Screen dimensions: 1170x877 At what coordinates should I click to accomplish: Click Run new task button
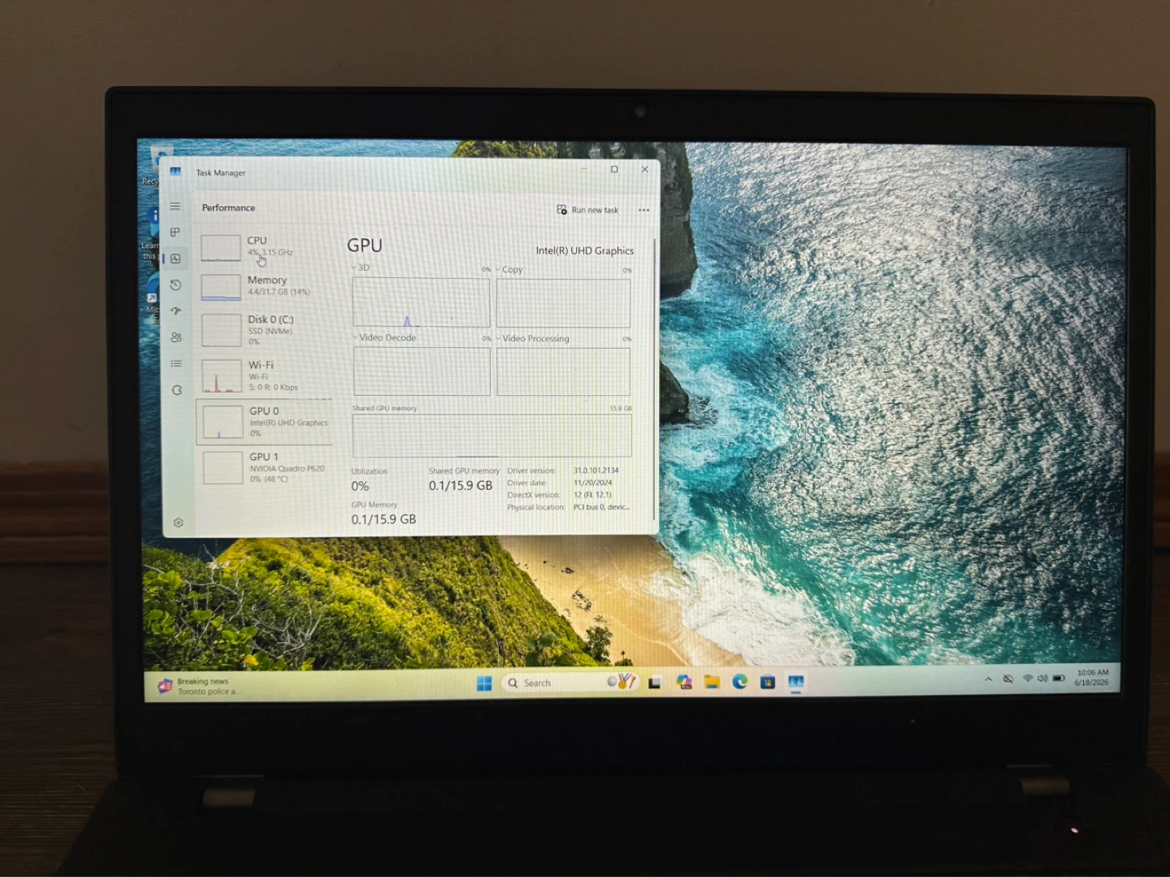click(x=587, y=210)
